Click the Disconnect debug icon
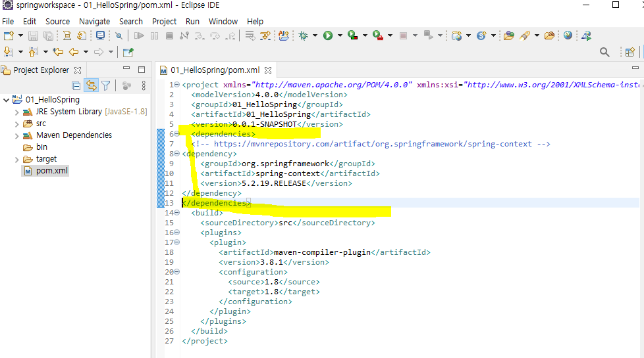Screen dimensions: 644x358 184,35
